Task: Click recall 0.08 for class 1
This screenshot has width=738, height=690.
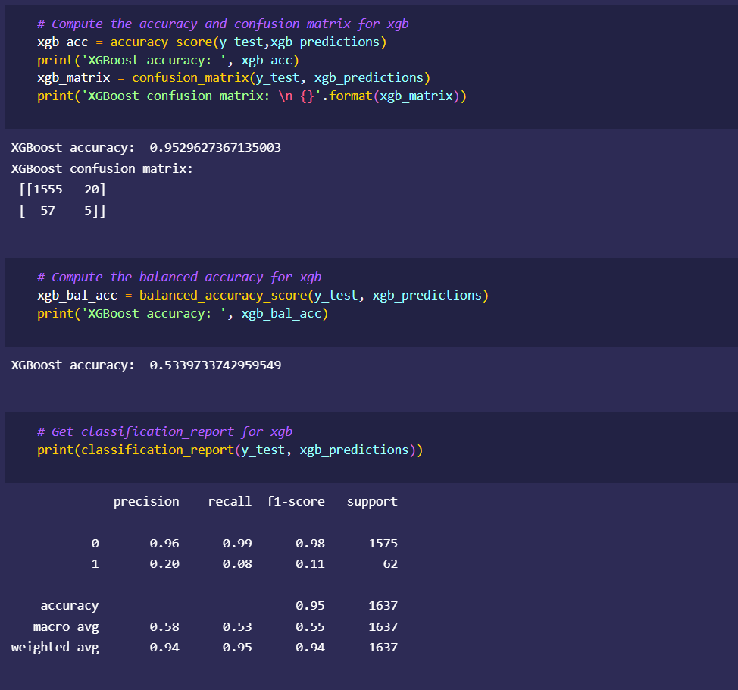Action: coord(237,564)
